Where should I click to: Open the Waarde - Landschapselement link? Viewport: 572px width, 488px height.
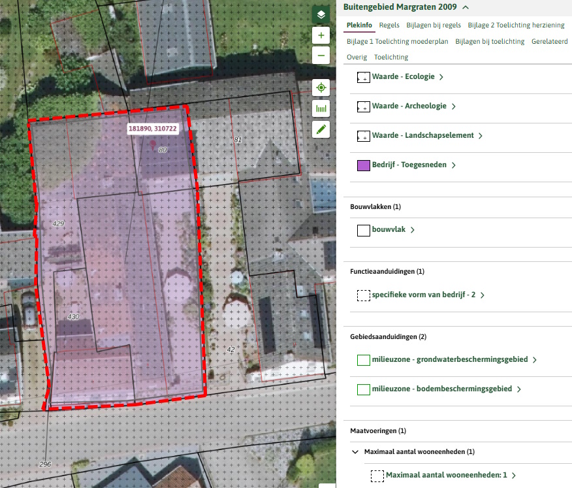[x=423, y=135]
